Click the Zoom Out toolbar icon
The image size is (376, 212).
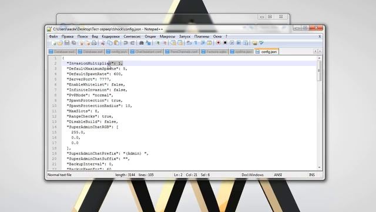pyautogui.click(x=165, y=43)
